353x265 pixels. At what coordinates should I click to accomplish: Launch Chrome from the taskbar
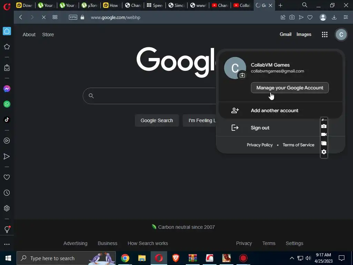[x=125, y=258]
